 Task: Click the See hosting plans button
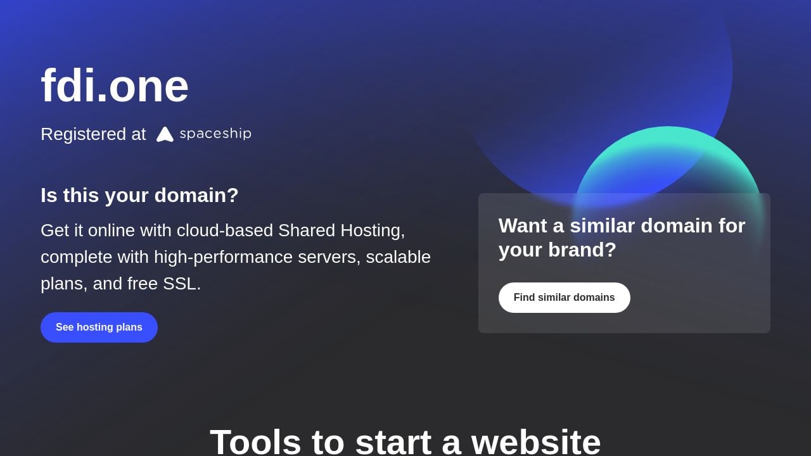99,327
